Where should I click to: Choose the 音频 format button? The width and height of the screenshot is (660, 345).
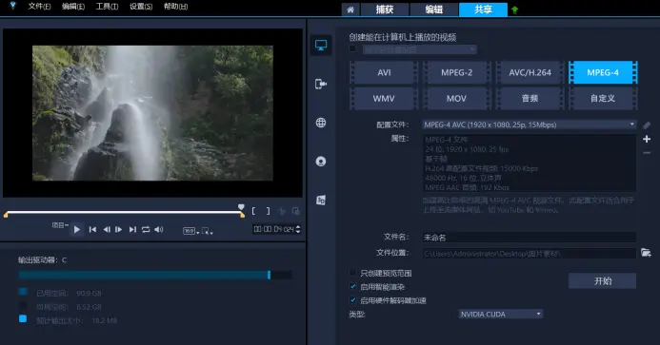(x=530, y=98)
